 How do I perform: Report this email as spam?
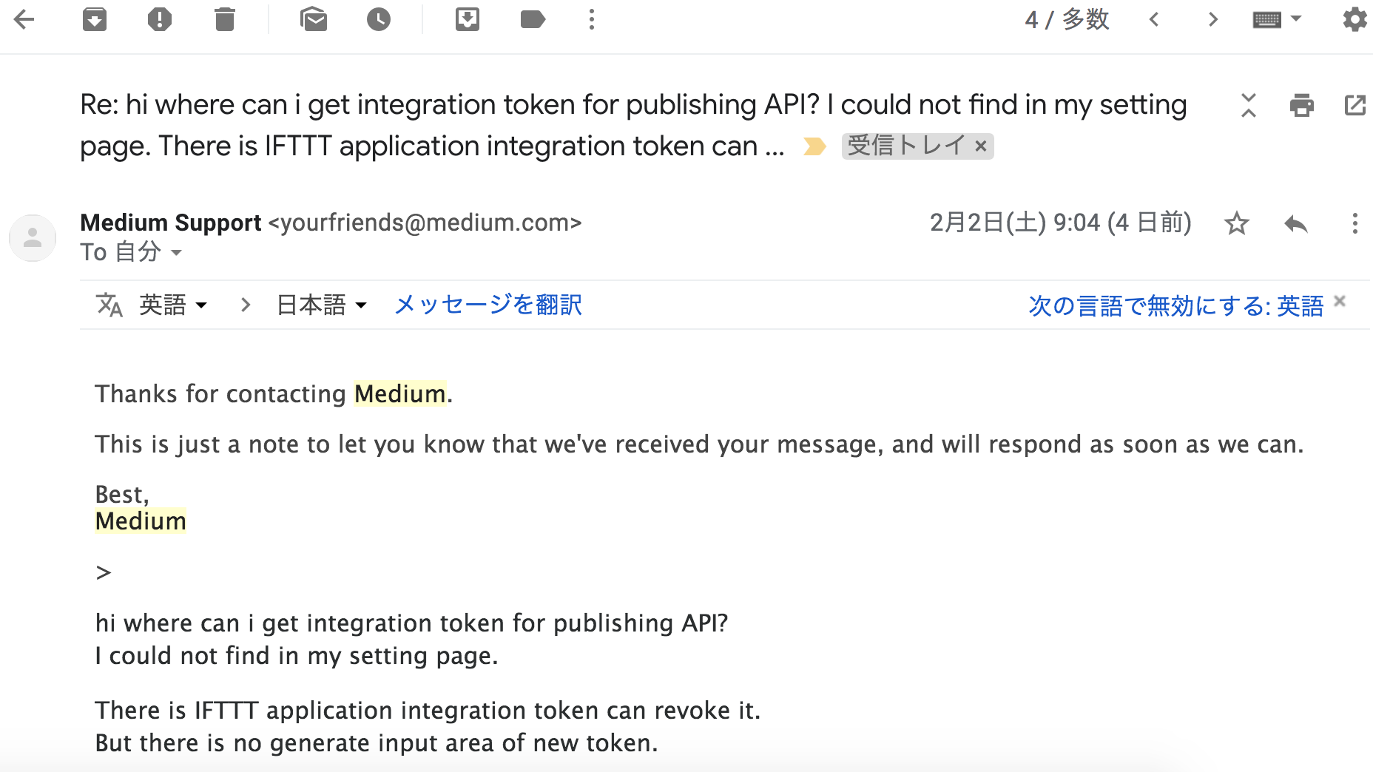(x=160, y=19)
